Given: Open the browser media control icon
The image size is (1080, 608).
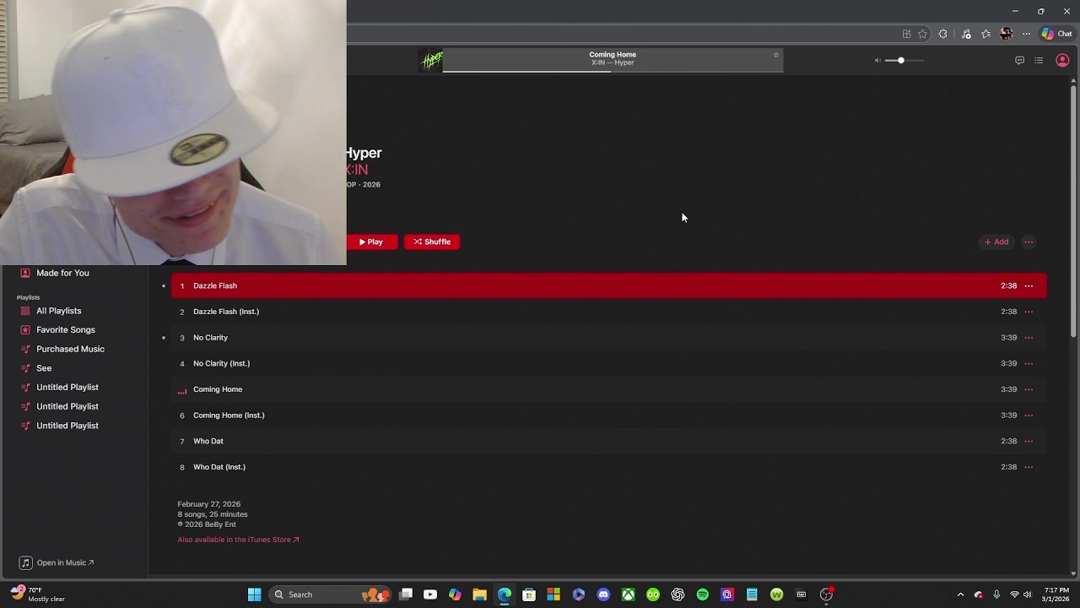Looking at the screenshot, I should 966,34.
